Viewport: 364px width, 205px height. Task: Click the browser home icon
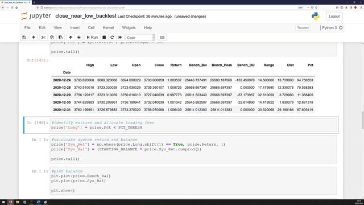pyautogui.click(x=16, y=7)
